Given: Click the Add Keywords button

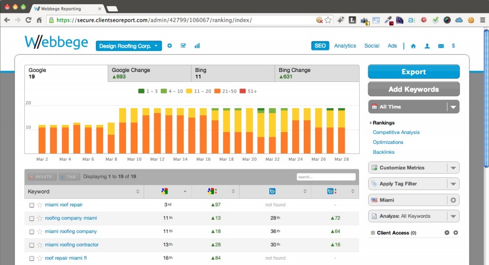Looking at the screenshot, I should point(414,89).
